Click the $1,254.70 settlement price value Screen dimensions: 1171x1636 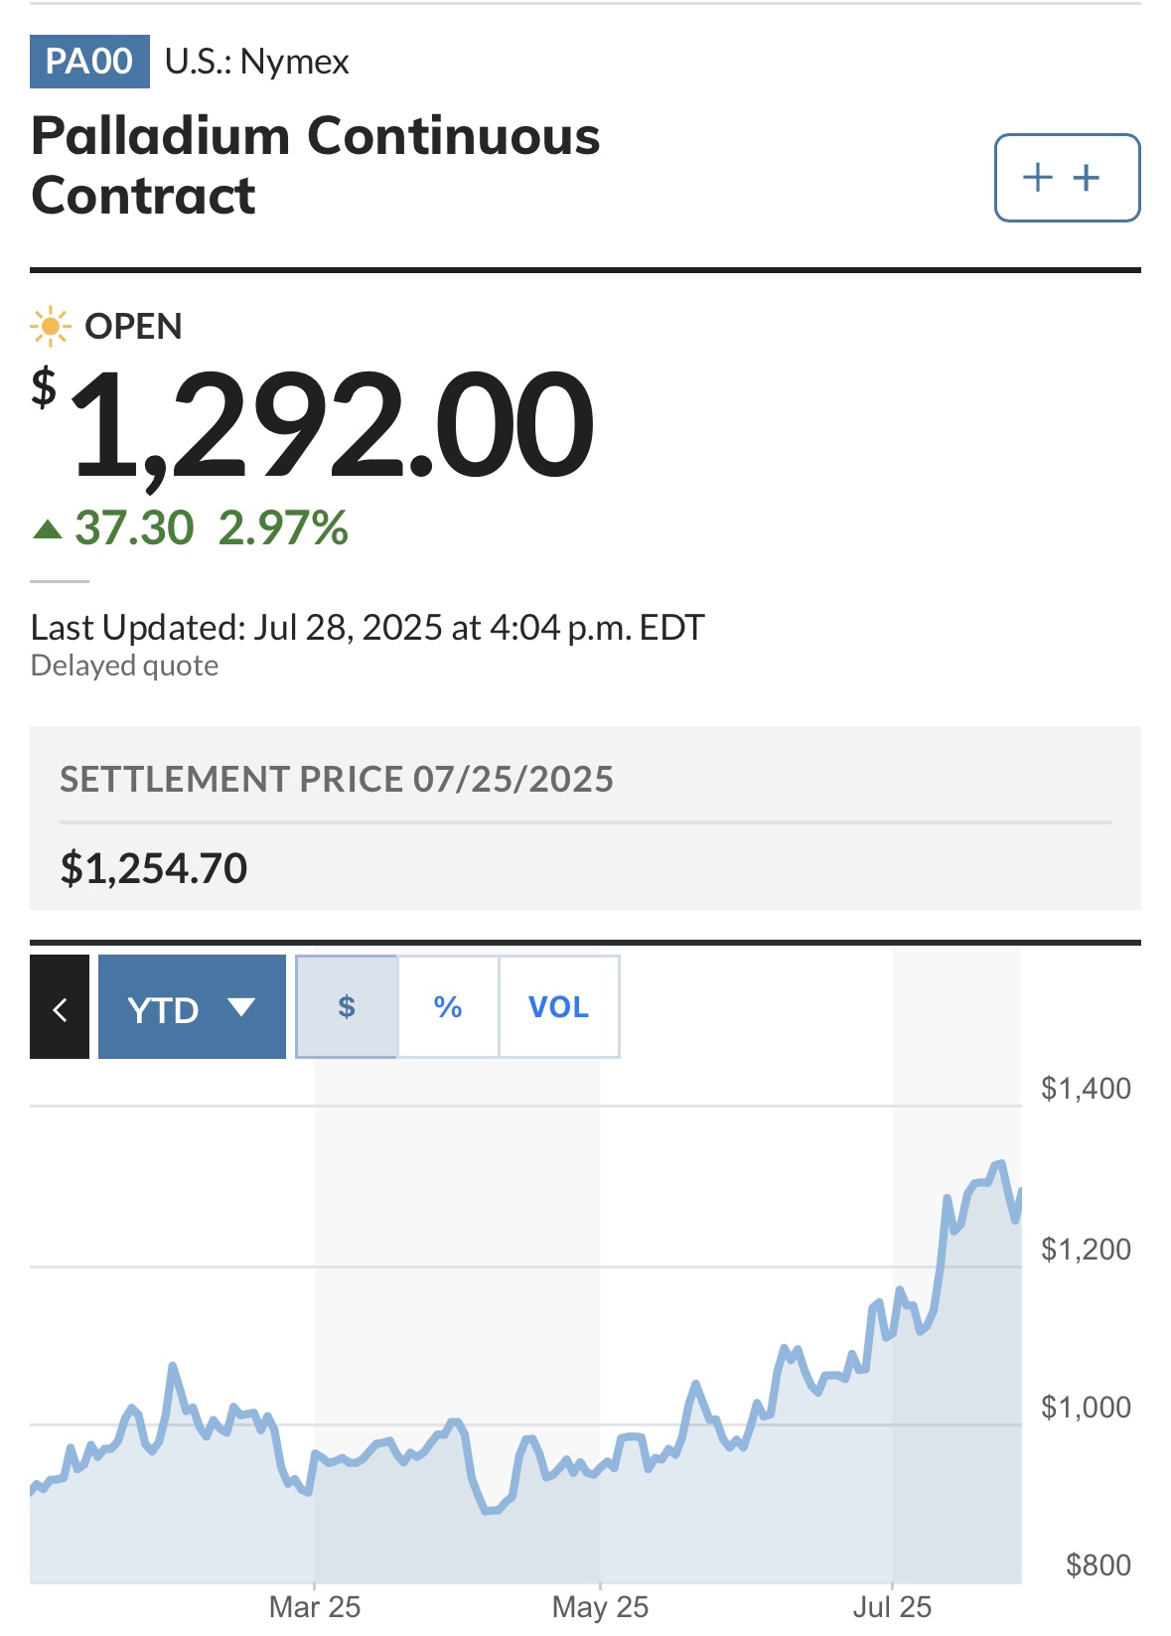(154, 868)
